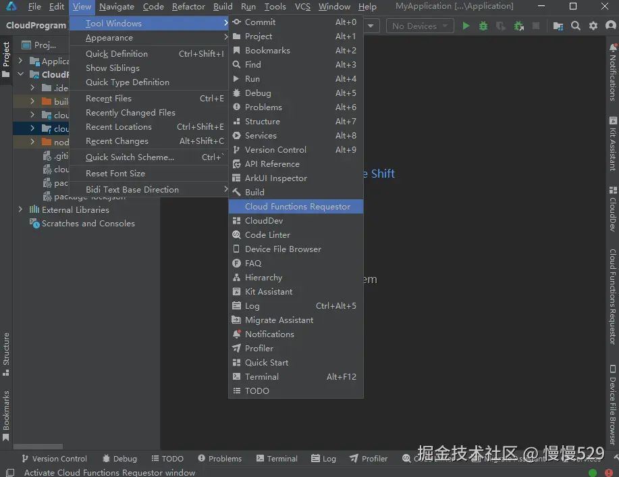This screenshot has width=619, height=477.
Task: Toggle the Structure left side tab
Action: point(6,355)
